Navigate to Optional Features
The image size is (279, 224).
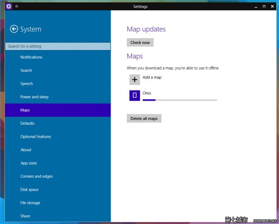(x=36, y=137)
